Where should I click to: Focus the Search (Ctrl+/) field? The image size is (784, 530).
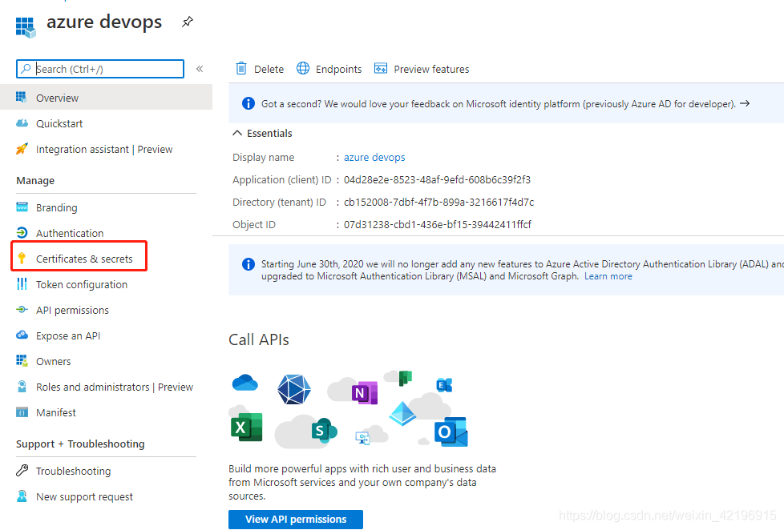[x=100, y=69]
